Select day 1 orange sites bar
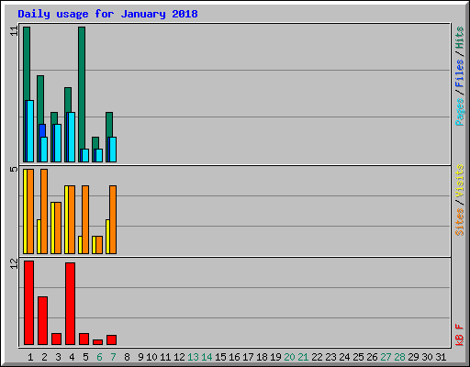 tap(30, 211)
